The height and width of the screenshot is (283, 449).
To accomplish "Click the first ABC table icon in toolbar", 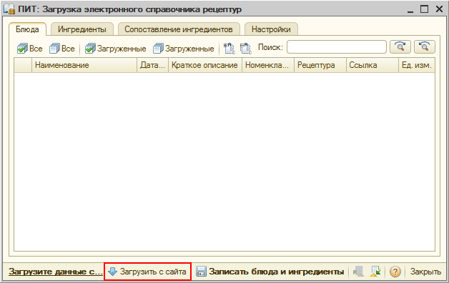I will [x=229, y=49].
